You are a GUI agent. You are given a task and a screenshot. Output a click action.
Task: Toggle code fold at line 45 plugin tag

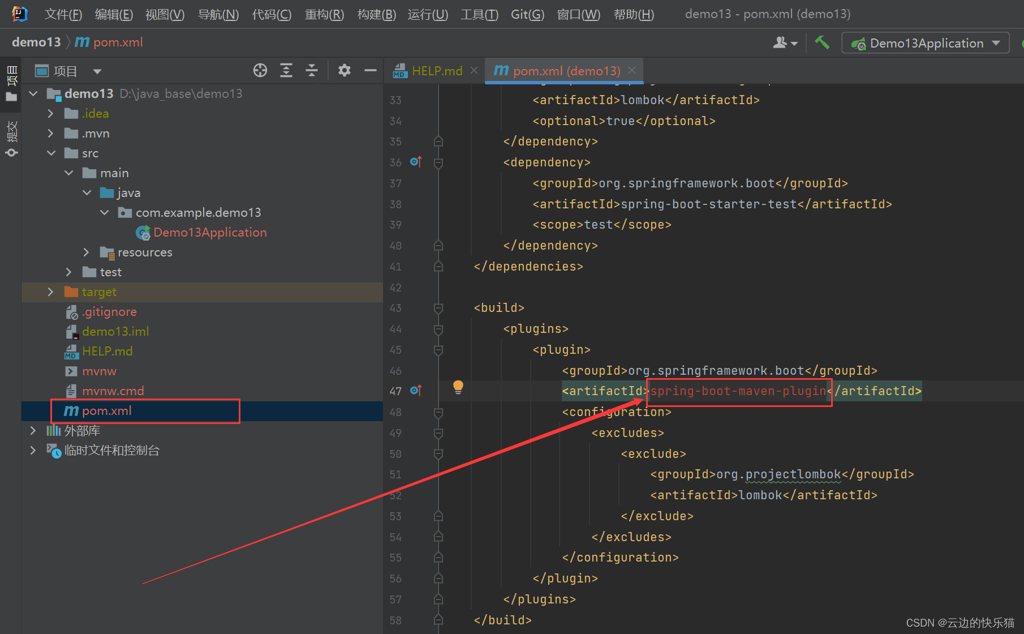[438, 350]
